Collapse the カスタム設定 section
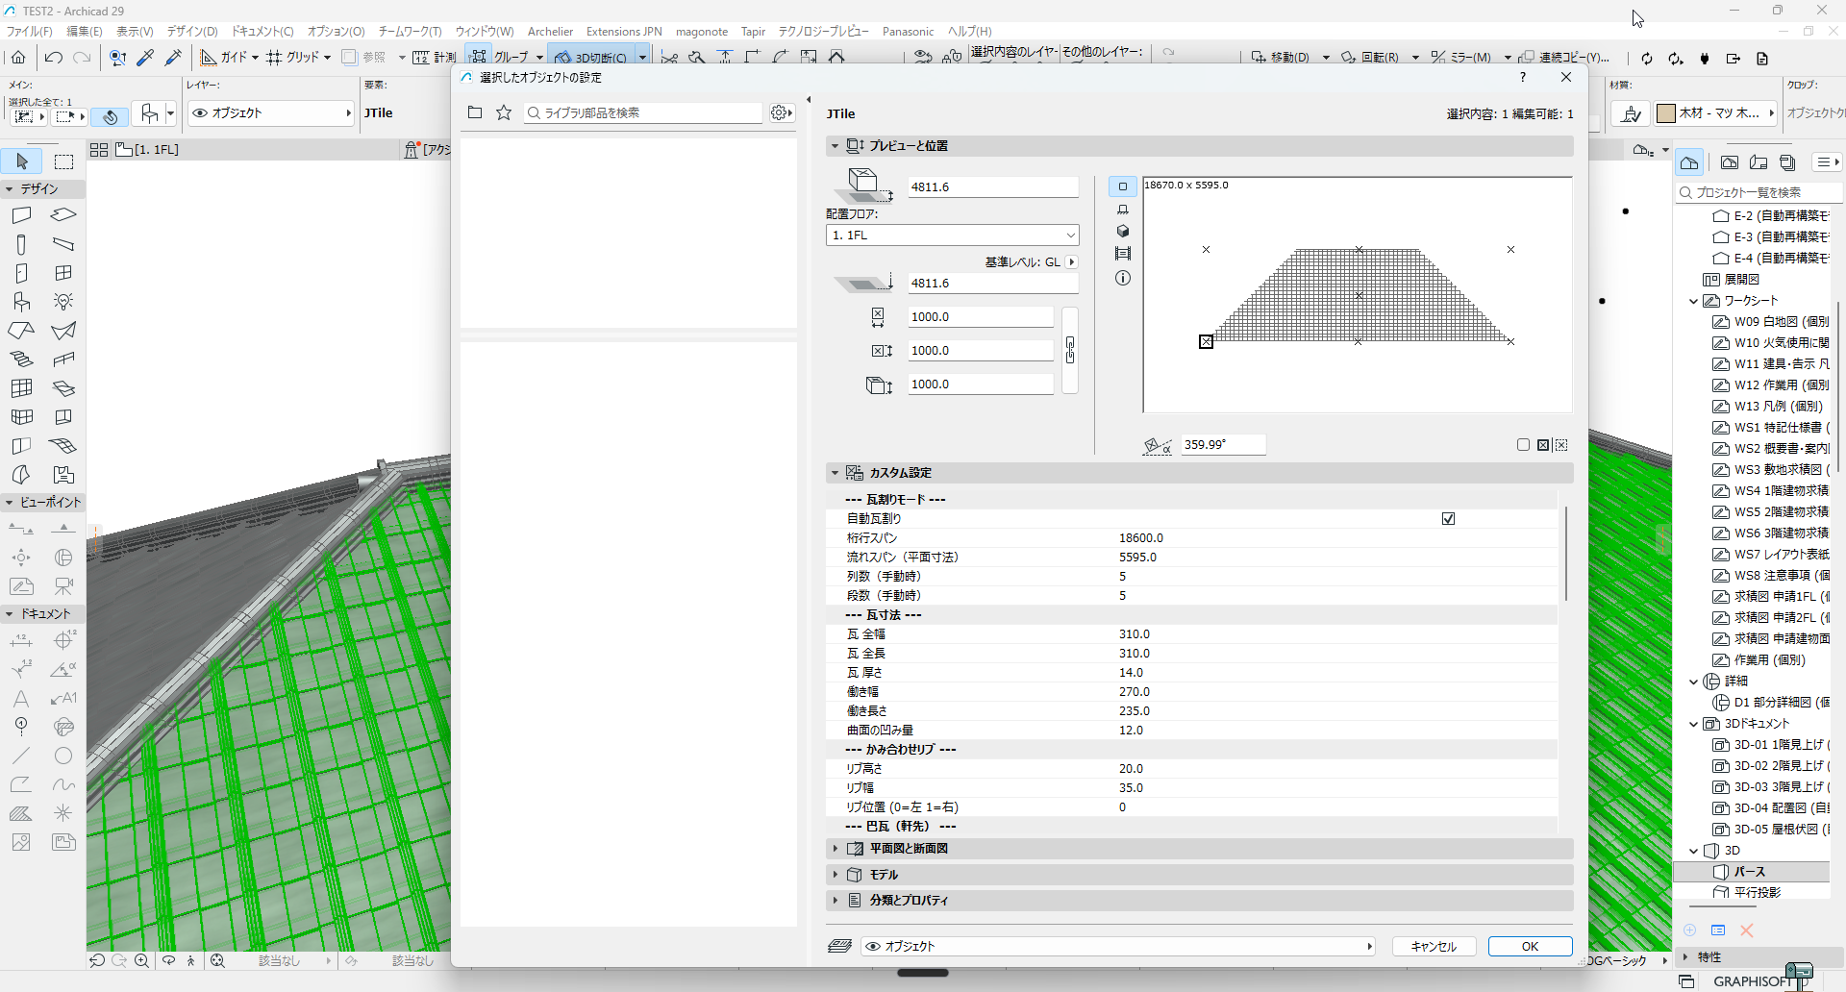The width and height of the screenshot is (1846, 992). (835, 473)
